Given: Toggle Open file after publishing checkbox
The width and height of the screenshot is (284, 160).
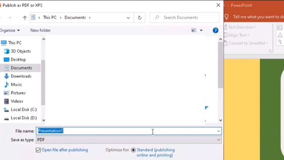Looking at the screenshot, I should pyautogui.click(x=38, y=150).
